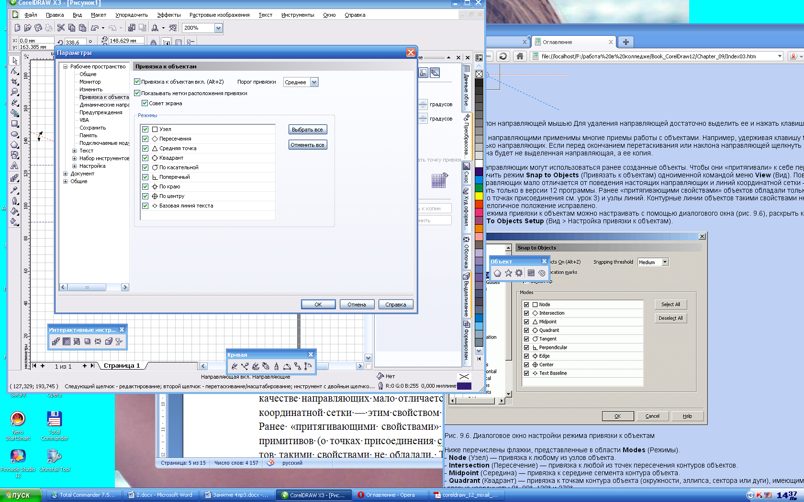804x502 pixels.
Task: Expand the 'Текст' tree node
Action: click(74, 151)
